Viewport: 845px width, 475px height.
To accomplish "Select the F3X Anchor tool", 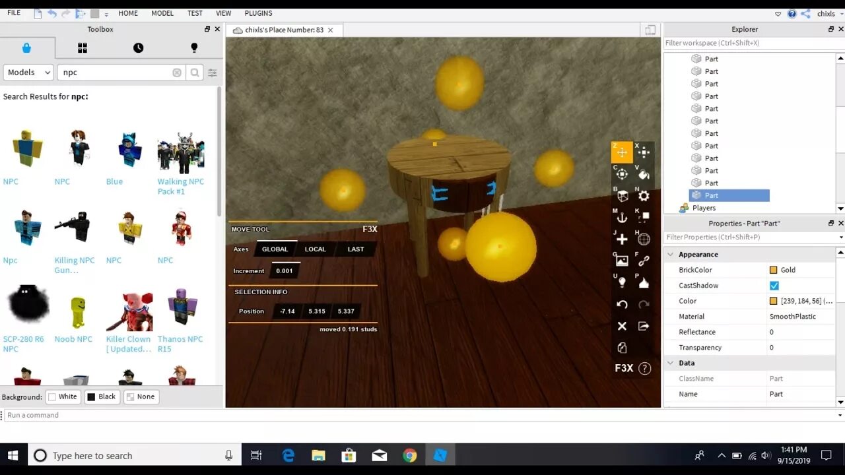I will click(622, 218).
